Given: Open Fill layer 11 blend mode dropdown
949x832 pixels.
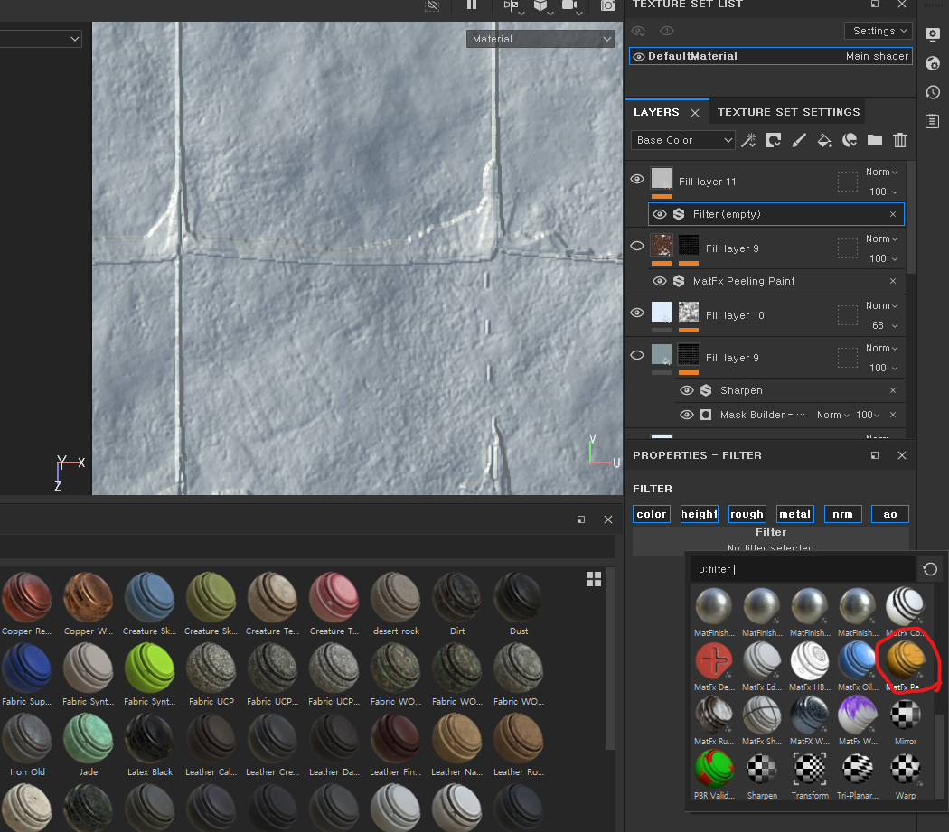Looking at the screenshot, I should click(x=881, y=172).
